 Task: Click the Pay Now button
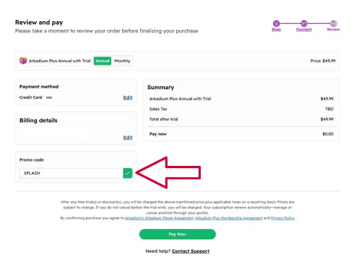[177, 235]
